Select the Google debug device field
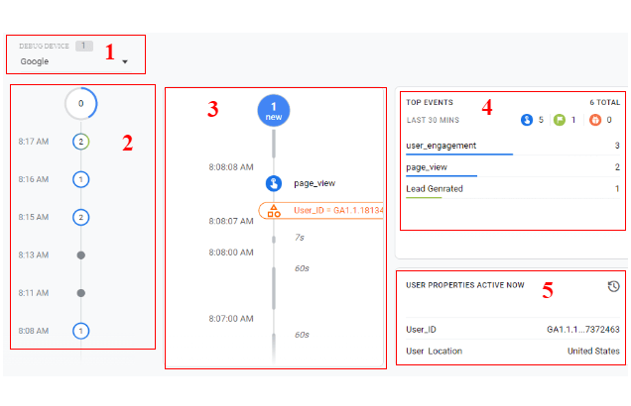631x406 pixels. click(74, 61)
